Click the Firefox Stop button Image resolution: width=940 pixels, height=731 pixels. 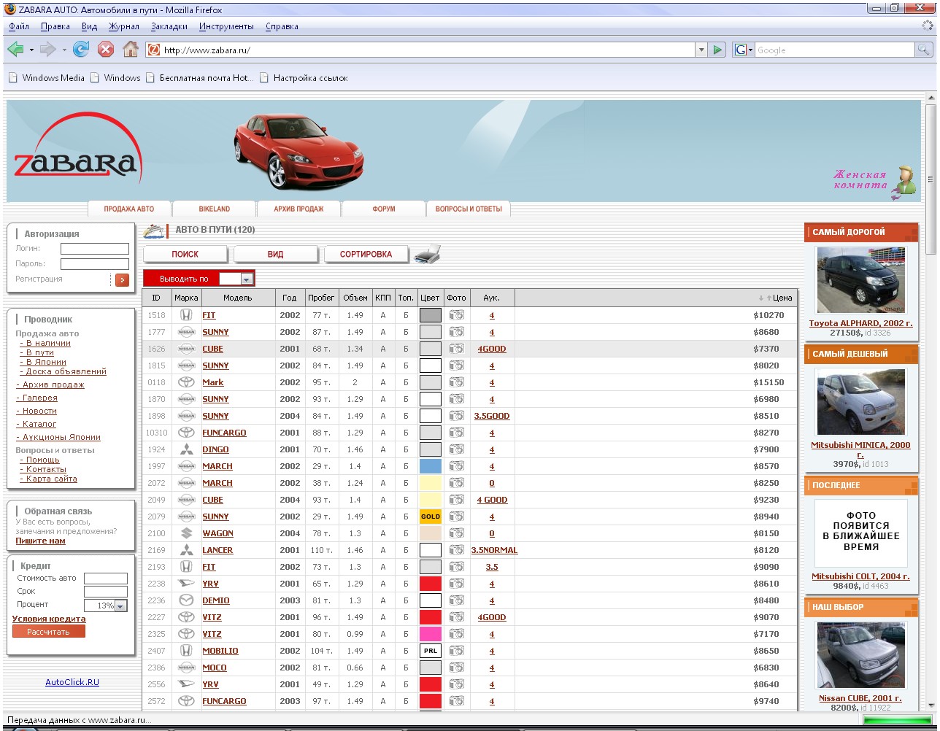click(106, 50)
